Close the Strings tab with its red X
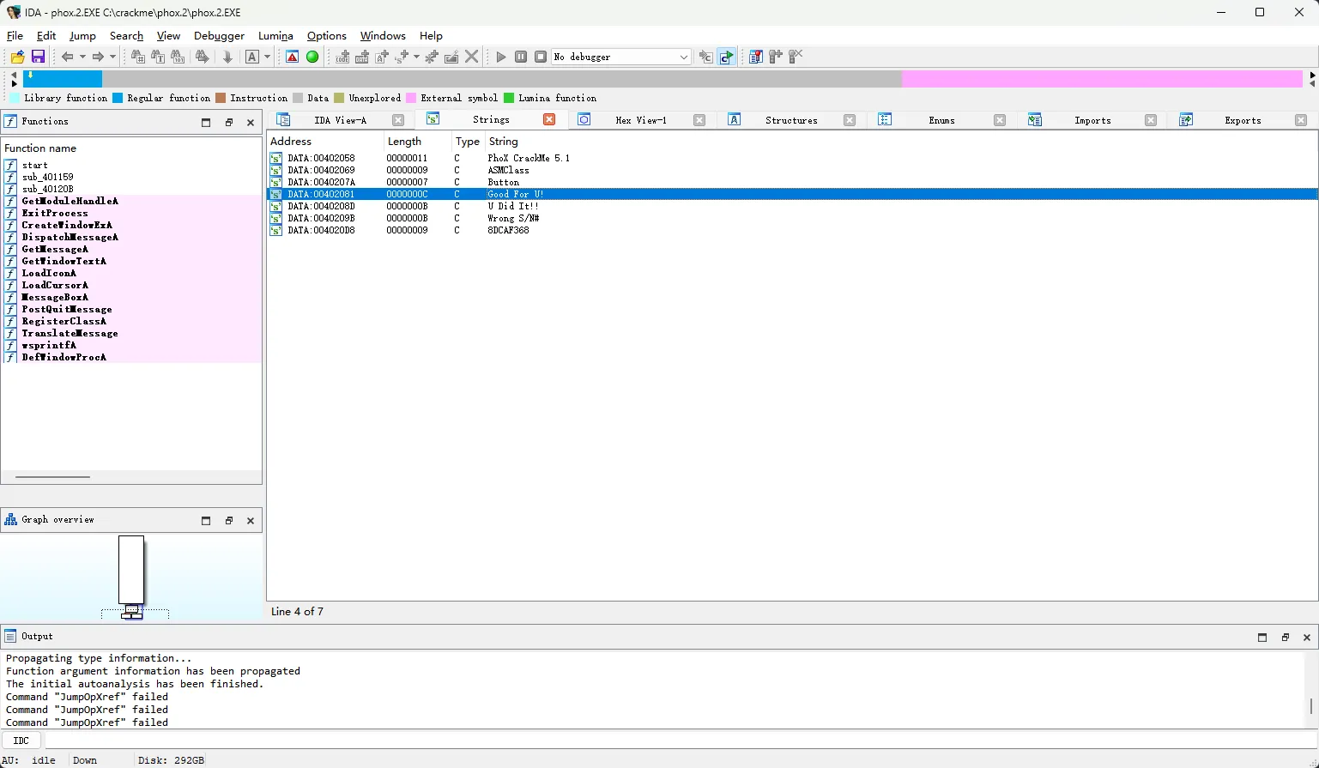The height and width of the screenshot is (768, 1319). pyautogui.click(x=549, y=119)
